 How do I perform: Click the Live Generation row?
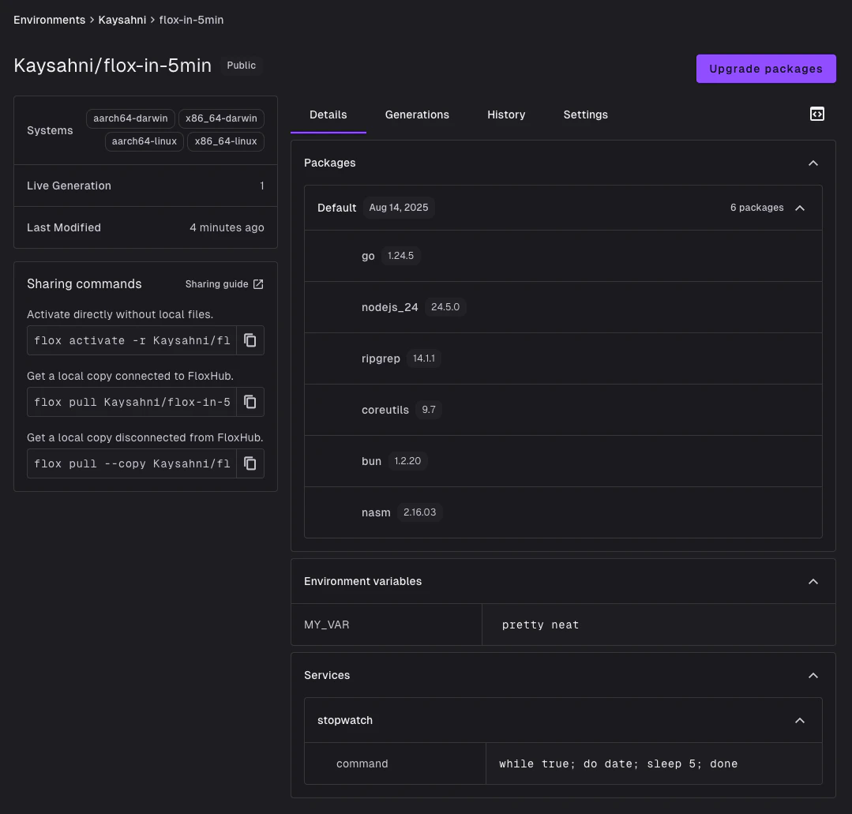145,186
